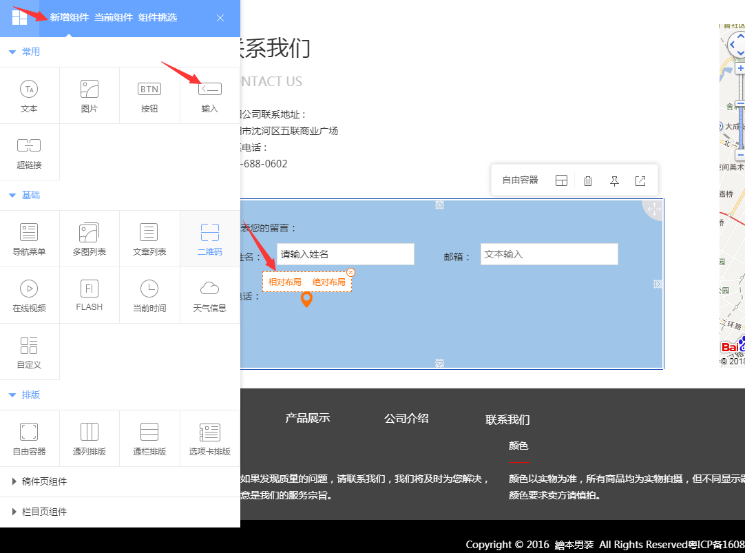Choose 相对布局 relative layout option
The image size is (745, 553).
(x=285, y=282)
